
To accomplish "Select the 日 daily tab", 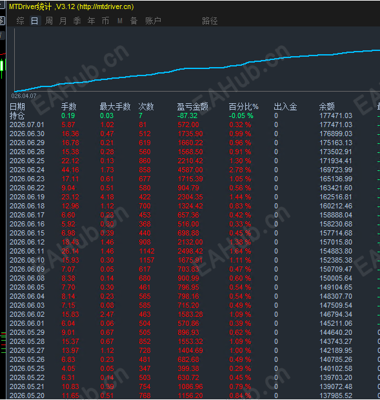I will point(35,21).
